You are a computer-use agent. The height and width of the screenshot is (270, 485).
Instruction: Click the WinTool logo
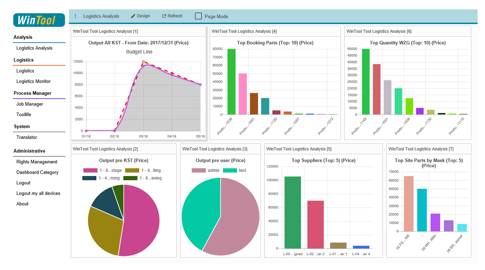(x=39, y=20)
